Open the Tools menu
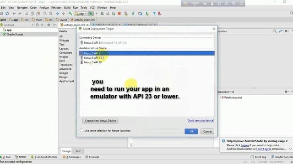 tap(84, 8)
